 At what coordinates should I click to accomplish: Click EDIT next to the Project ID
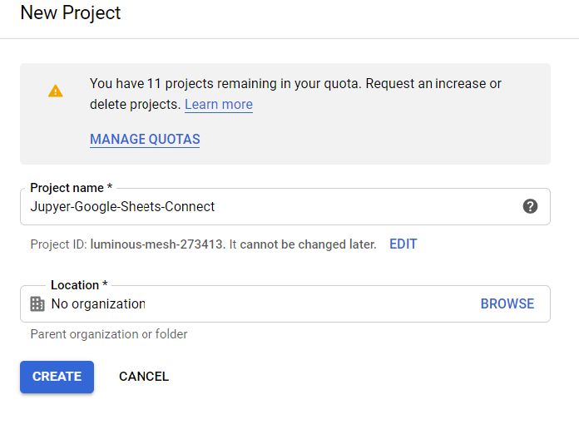coord(403,244)
